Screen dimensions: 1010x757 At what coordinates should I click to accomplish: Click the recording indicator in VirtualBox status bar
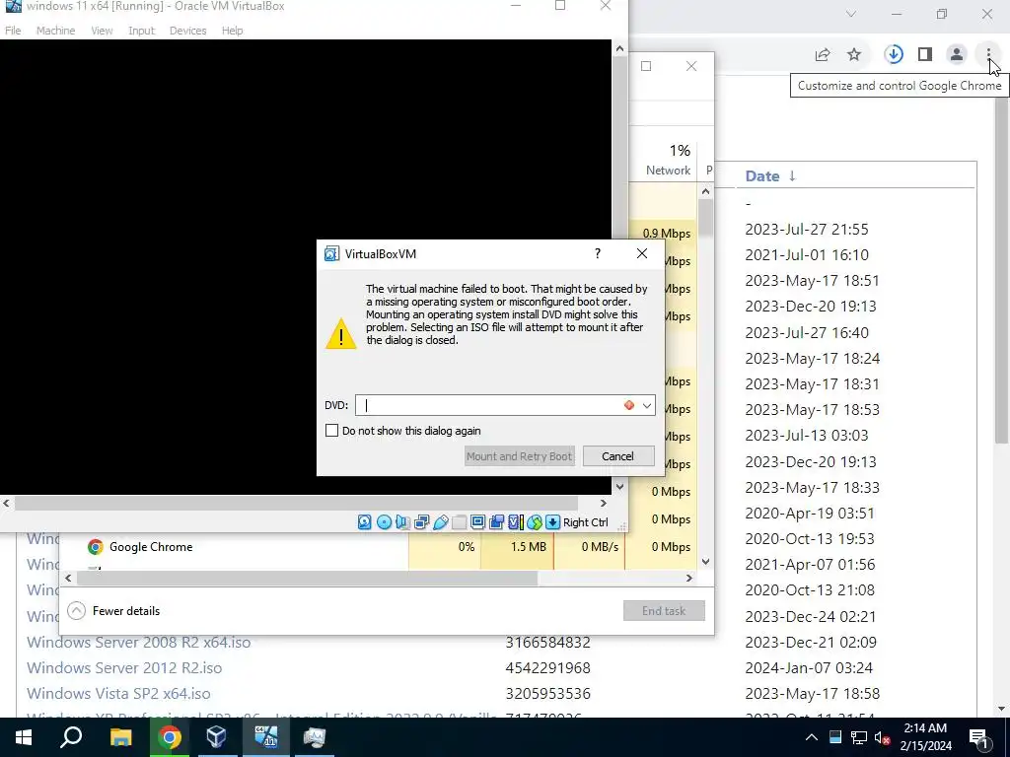click(497, 522)
